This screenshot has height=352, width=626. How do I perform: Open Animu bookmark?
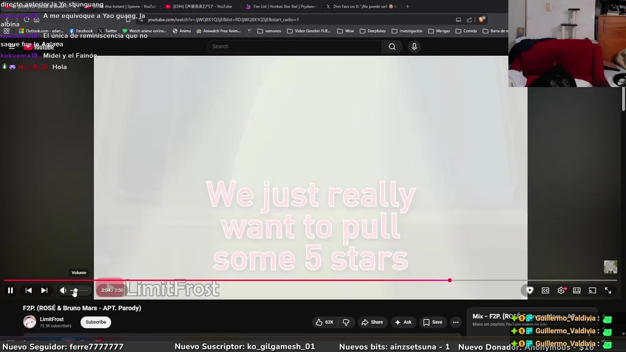click(x=181, y=31)
